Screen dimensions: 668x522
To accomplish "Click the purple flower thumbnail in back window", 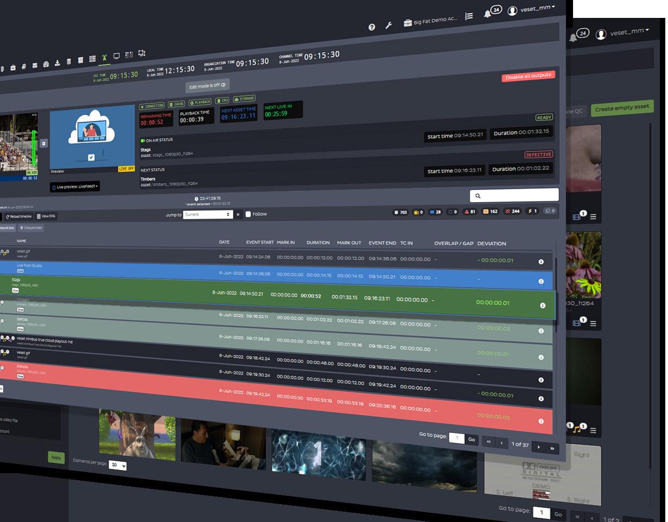I will 583,265.
